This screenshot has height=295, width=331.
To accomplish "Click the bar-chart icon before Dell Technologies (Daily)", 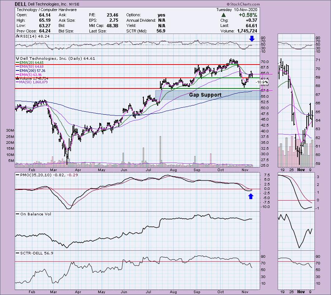I will click(18, 58).
